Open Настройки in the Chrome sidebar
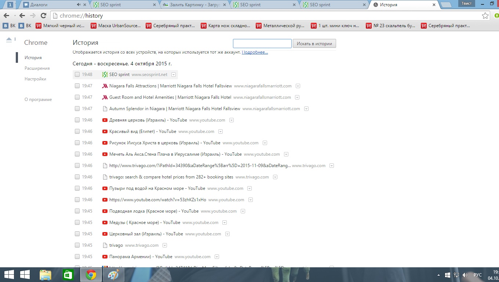 (x=35, y=79)
